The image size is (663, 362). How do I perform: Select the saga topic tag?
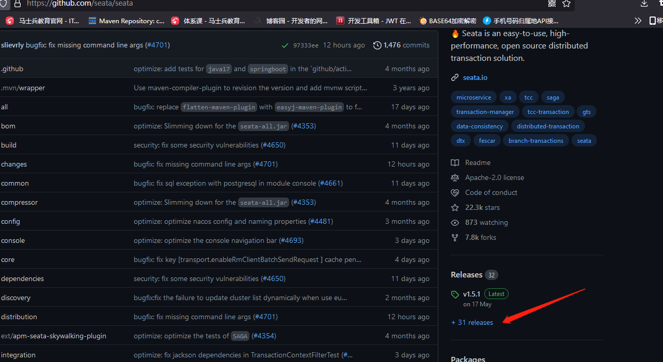(553, 97)
